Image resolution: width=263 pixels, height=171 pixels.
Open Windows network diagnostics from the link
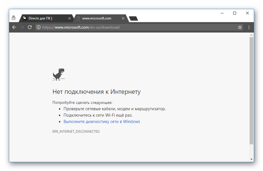(101, 121)
